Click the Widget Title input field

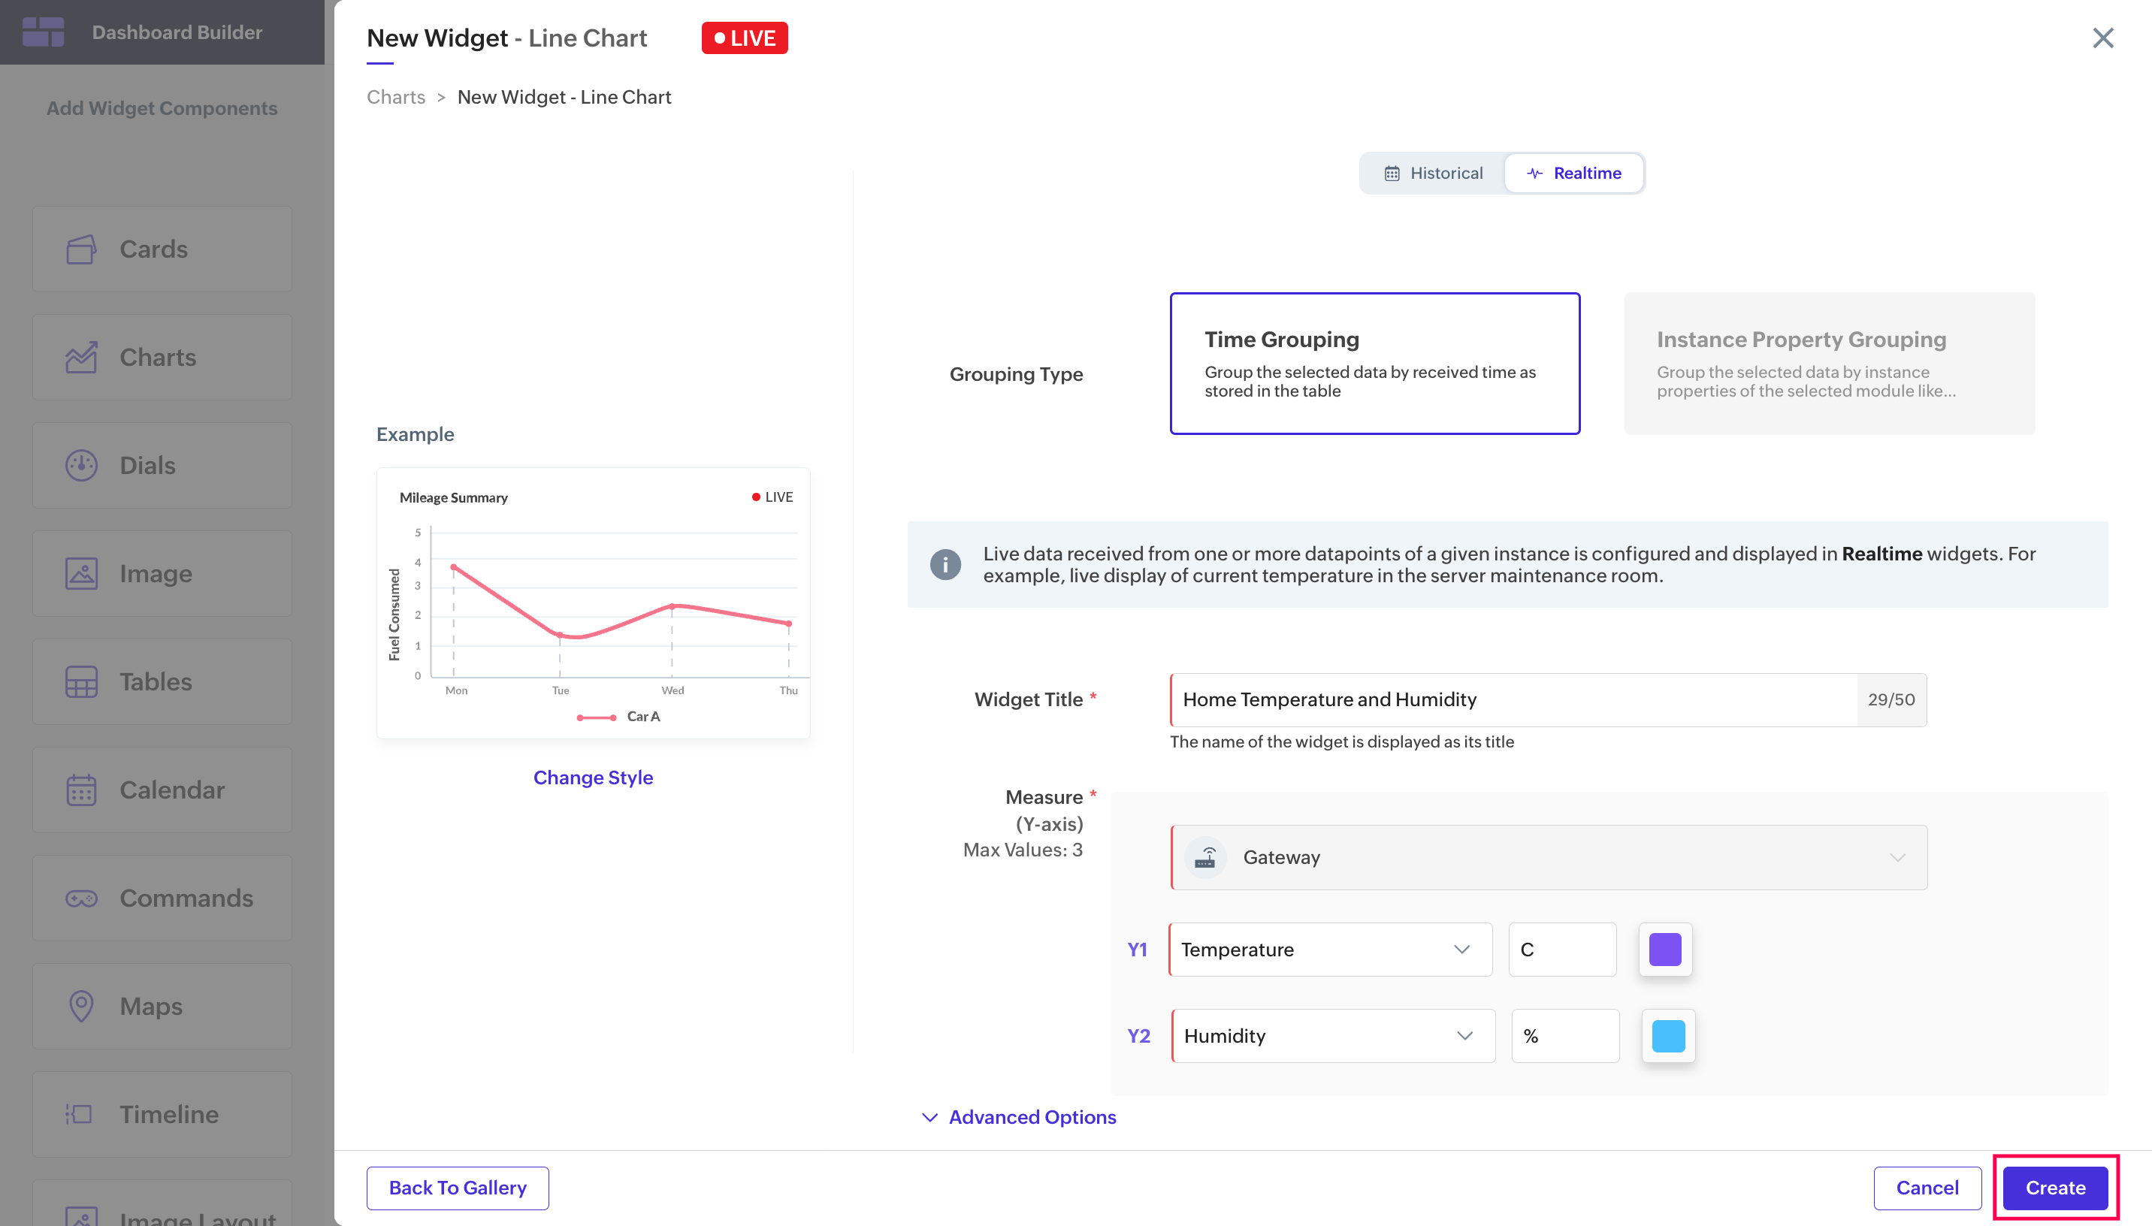pyautogui.click(x=1512, y=699)
